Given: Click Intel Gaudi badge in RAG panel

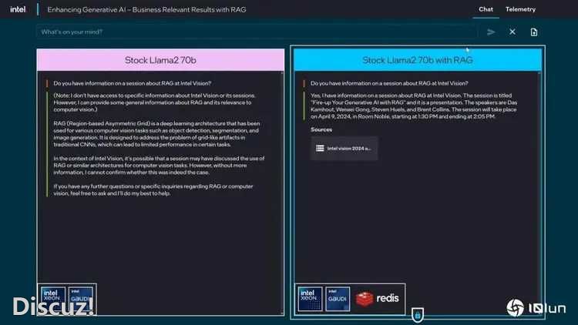Looking at the screenshot, I should coord(338,299).
